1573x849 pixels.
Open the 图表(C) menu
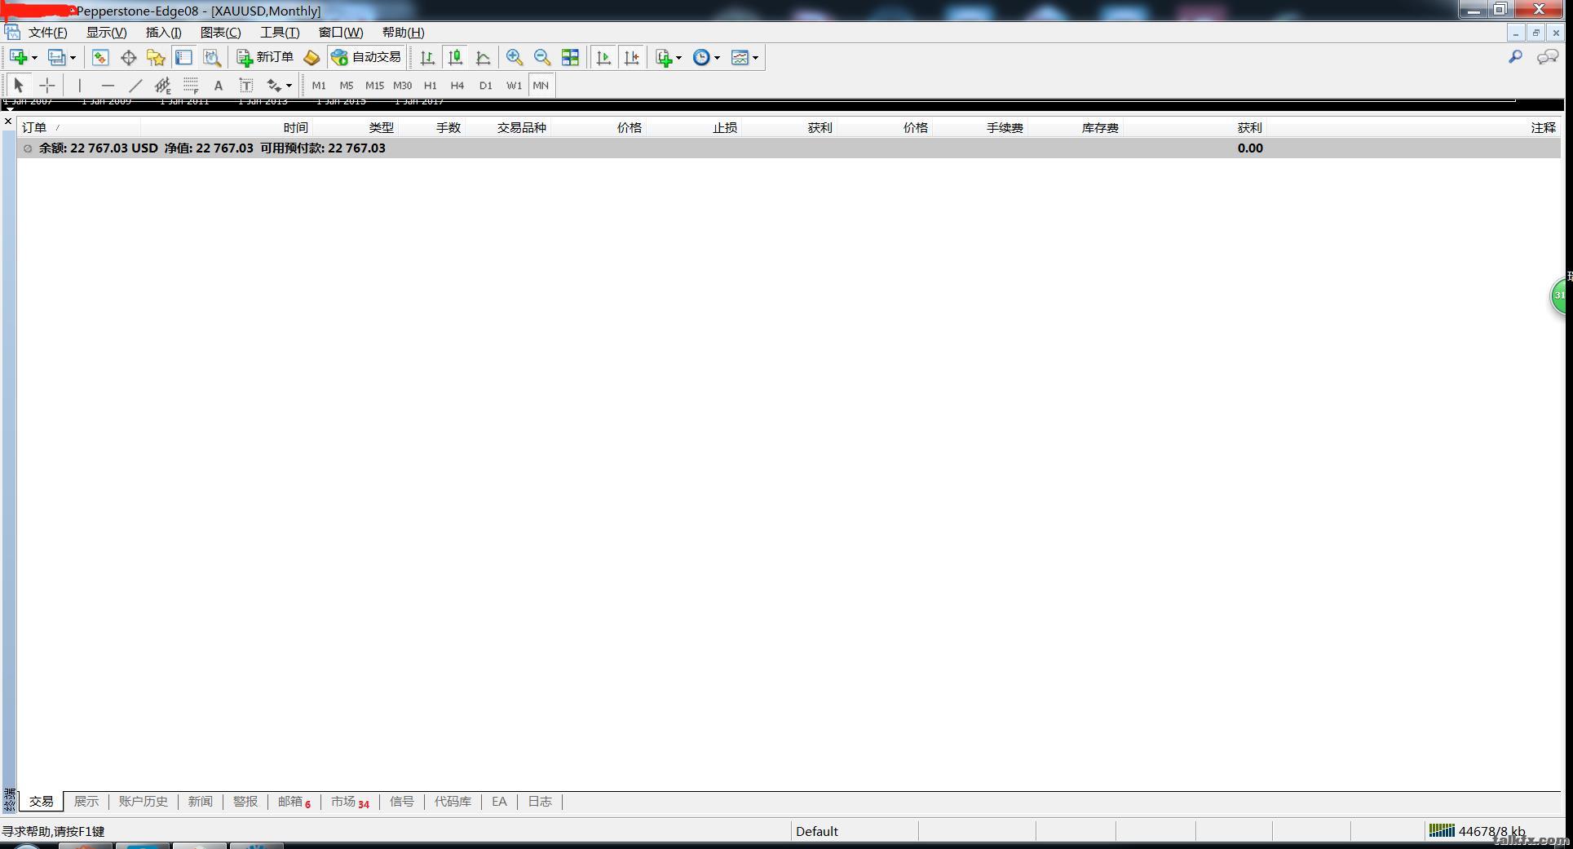tap(220, 33)
